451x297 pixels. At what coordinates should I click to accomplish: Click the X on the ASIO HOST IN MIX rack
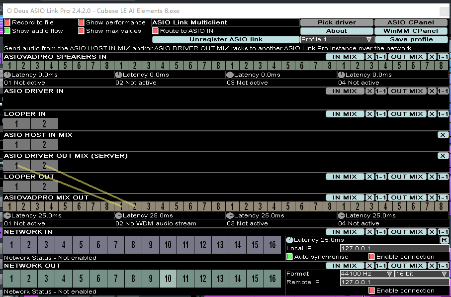pyautogui.click(x=443, y=134)
